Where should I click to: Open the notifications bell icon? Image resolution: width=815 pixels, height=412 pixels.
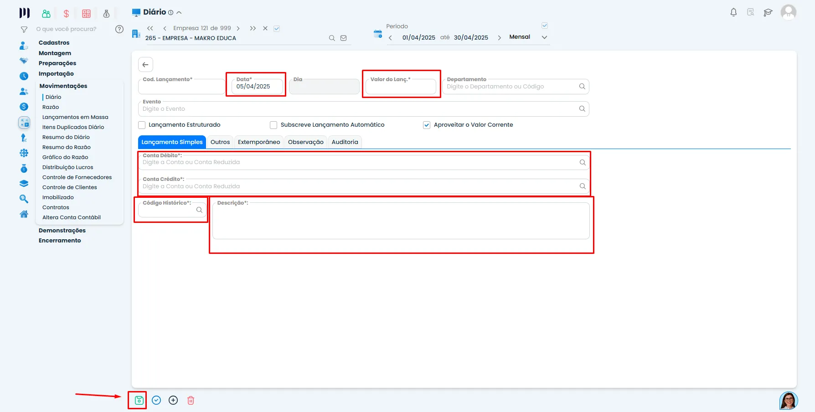coord(733,12)
